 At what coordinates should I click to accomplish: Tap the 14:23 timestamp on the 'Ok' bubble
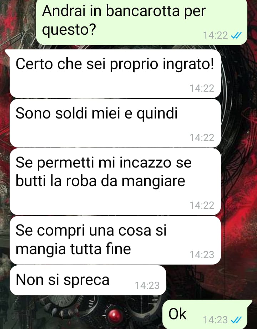pyautogui.click(x=215, y=320)
